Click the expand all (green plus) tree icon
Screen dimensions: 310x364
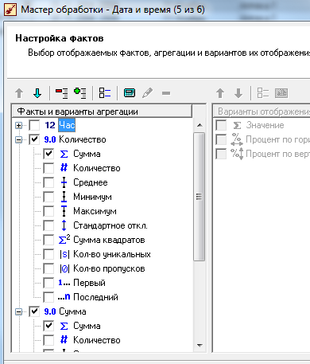[x=80, y=93]
